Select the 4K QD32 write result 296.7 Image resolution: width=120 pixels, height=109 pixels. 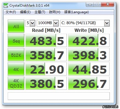coord(89,83)
